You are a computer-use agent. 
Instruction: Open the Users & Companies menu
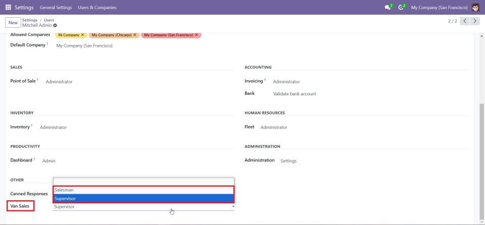point(96,8)
